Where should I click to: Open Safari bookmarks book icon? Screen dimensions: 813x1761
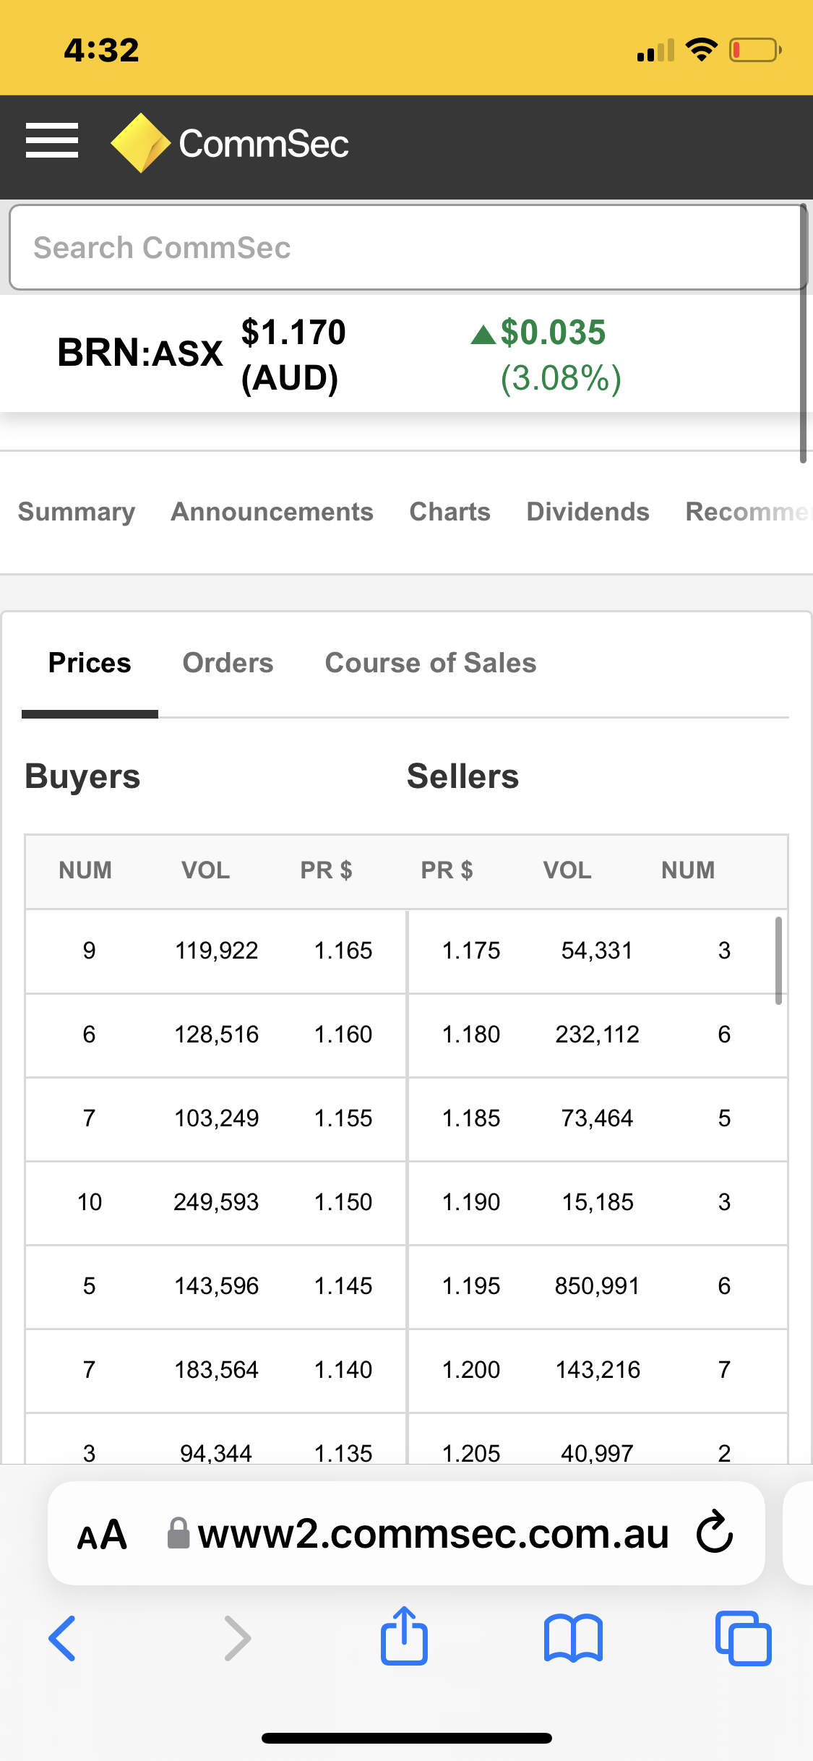(x=574, y=1638)
